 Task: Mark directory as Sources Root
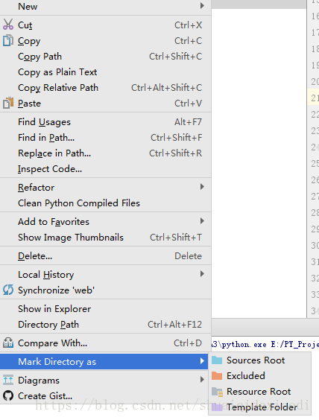tap(260, 360)
